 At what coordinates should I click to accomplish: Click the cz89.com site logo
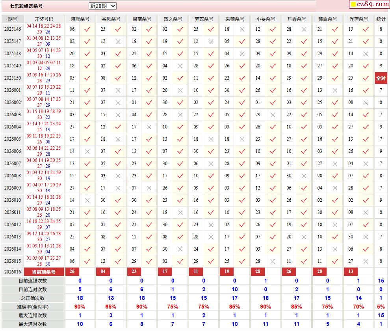point(370,4)
